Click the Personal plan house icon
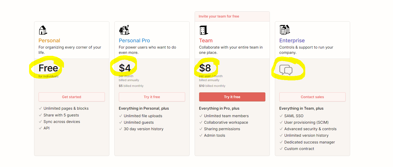 (x=43, y=30)
